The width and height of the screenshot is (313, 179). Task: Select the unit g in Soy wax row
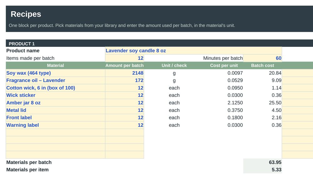[x=174, y=73]
